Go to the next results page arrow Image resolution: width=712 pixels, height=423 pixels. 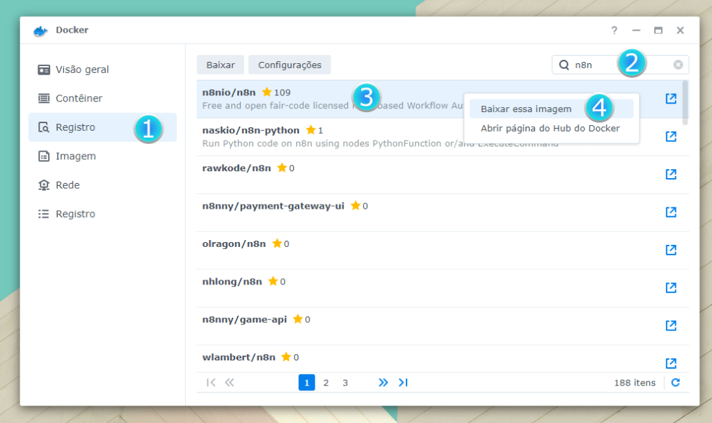(x=383, y=383)
